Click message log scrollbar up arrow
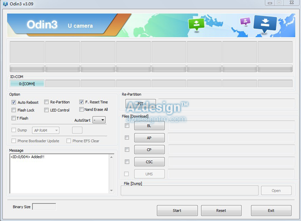The image size is (301, 221). 111,157
